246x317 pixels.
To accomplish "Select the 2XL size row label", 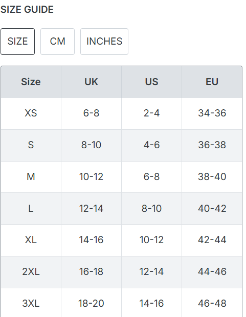I will click(31, 272).
